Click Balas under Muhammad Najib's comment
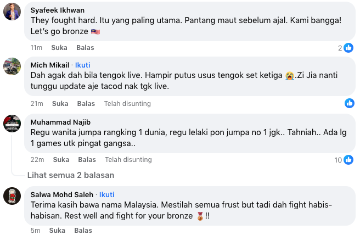Image resolution: width=360 pixels, height=235 pixels. (x=87, y=160)
